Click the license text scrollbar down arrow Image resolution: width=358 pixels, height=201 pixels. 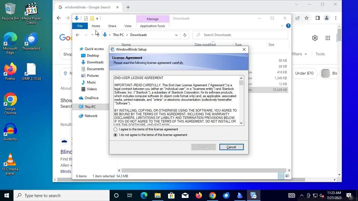[241, 123]
